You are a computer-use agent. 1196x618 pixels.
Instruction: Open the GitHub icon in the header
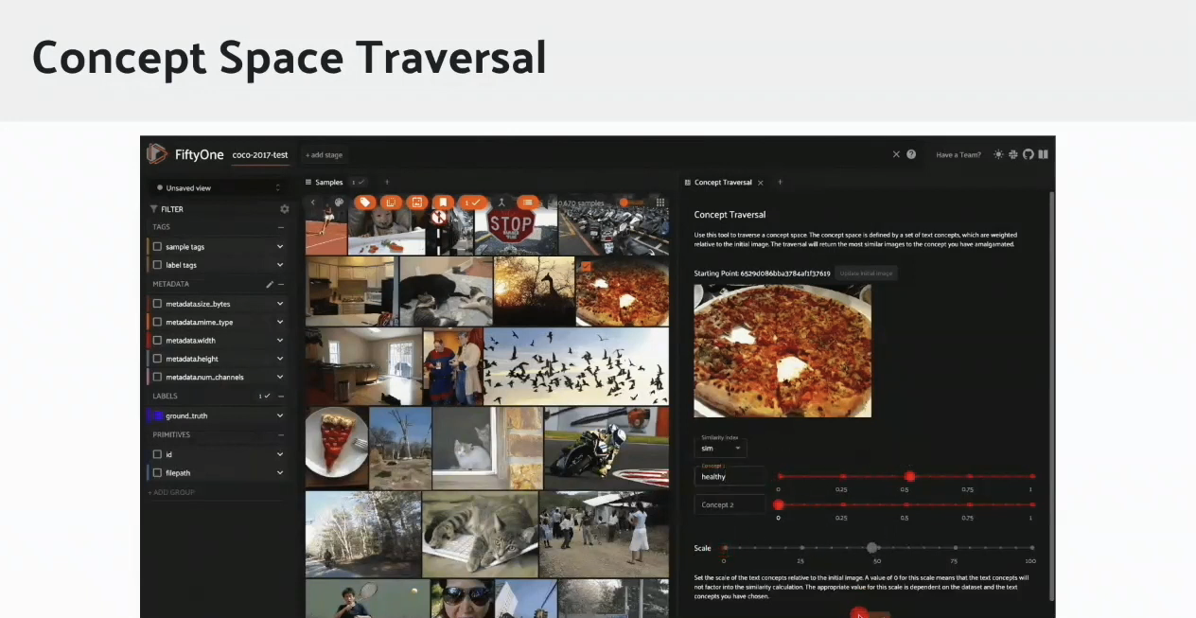[1029, 154]
